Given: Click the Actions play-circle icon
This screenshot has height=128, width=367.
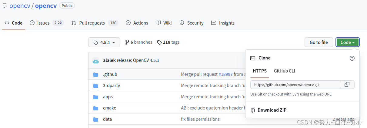Looking at the screenshot, I should point(128,23).
